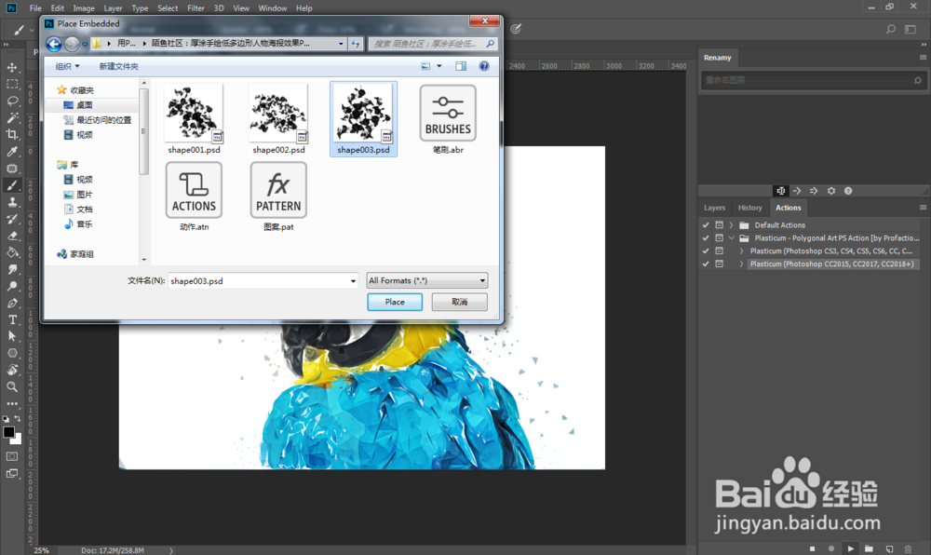The image size is (931, 555).
Task: Click the Renamy settings gear icon
Action: coord(831,191)
